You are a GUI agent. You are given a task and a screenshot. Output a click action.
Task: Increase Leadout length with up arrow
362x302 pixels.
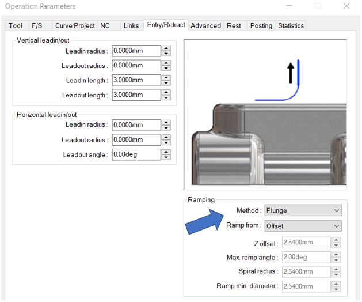(x=166, y=92)
